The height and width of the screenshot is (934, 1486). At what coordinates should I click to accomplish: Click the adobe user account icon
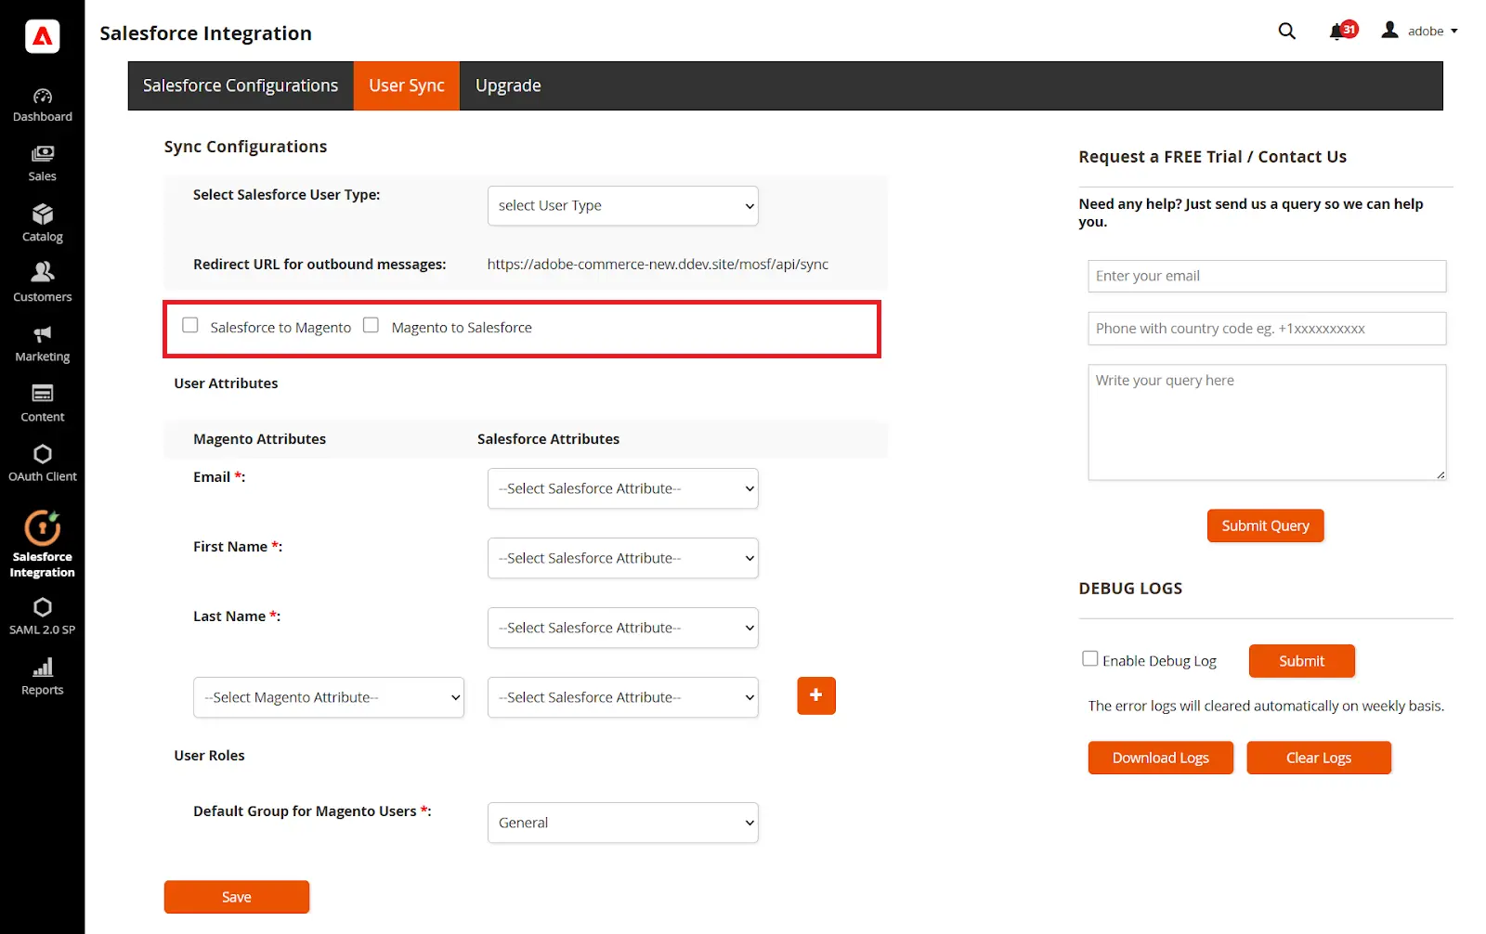point(1389,30)
